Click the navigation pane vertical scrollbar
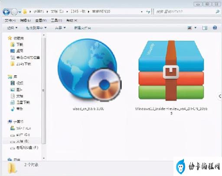This screenshot has height=176, width=222. [44, 90]
